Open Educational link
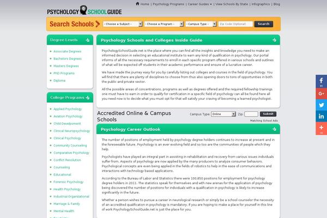This screenshot has height=218, width=327. pyautogui.click(x=62, y=174)
